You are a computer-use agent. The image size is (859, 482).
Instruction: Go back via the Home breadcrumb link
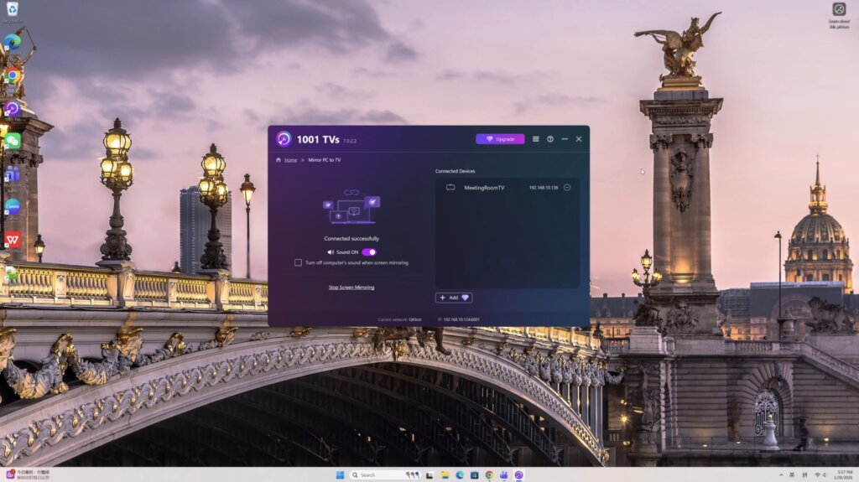tap(290, 159)
